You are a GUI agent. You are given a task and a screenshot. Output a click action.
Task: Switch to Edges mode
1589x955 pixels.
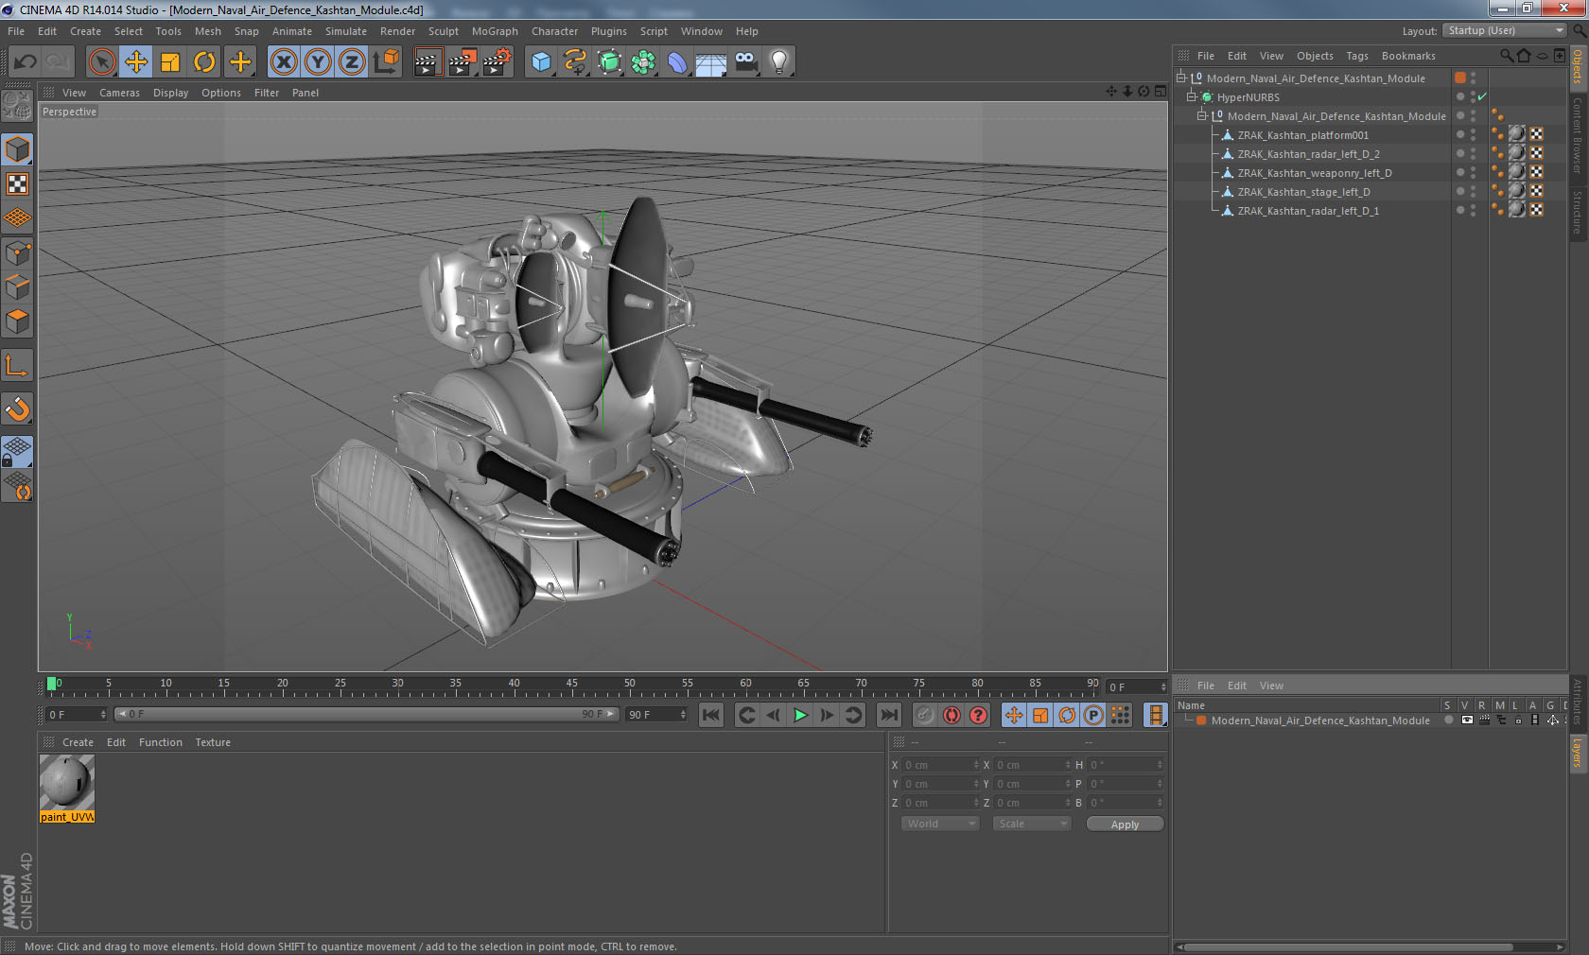coord(18,287)
